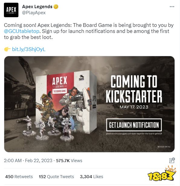Open the board game promo image

click(89, 104)
